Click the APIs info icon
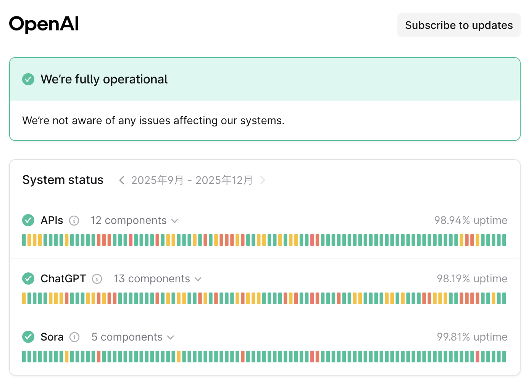The image size is (526, 384). coord(74,221)
